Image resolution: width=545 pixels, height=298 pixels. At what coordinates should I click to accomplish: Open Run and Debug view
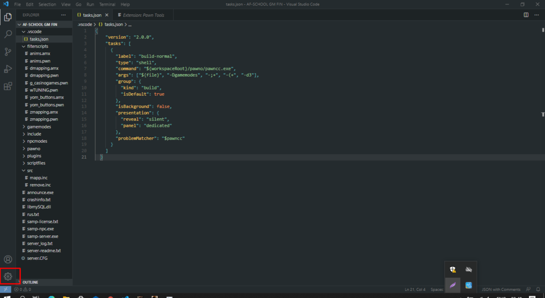pyautogui.click(x=8, y=69)
